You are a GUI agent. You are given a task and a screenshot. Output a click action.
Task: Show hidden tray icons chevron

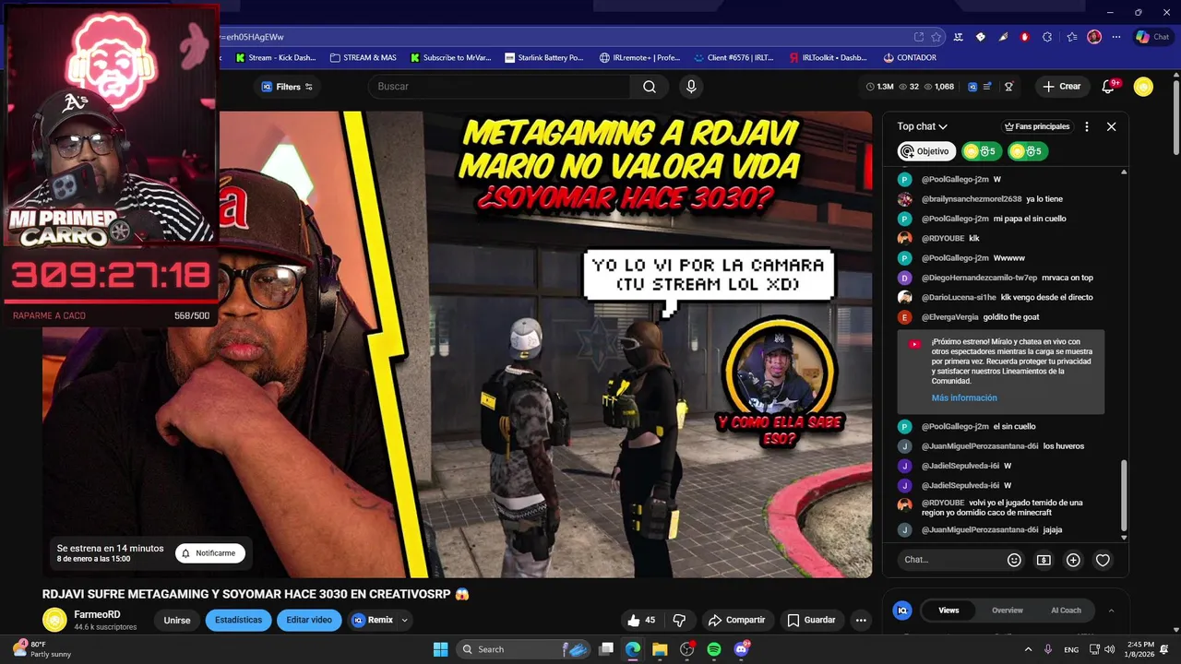[1028, 649]
